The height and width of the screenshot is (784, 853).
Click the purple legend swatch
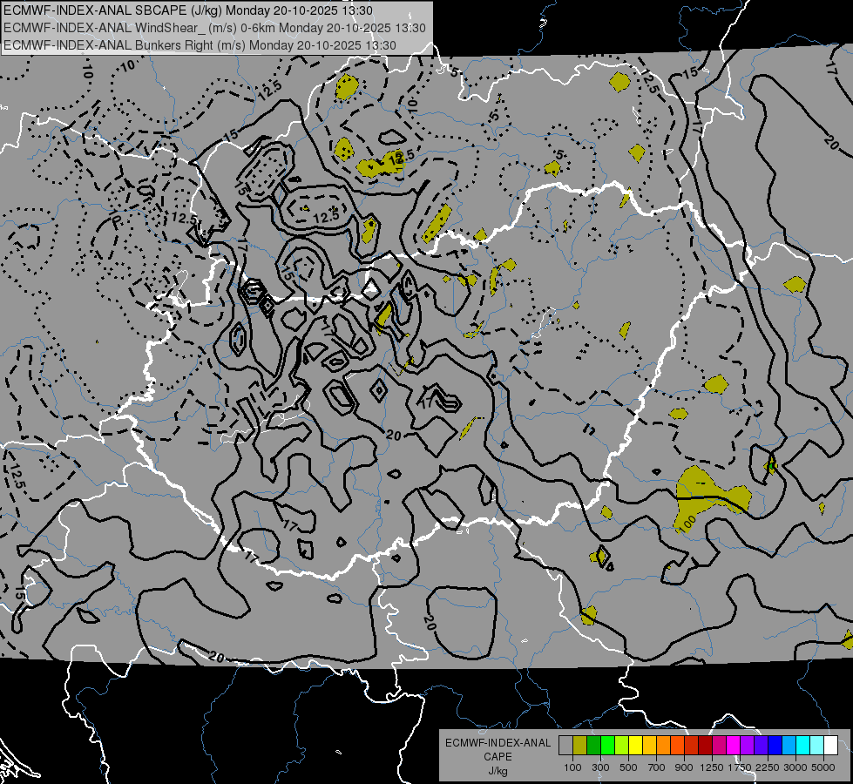click(748, 746)
